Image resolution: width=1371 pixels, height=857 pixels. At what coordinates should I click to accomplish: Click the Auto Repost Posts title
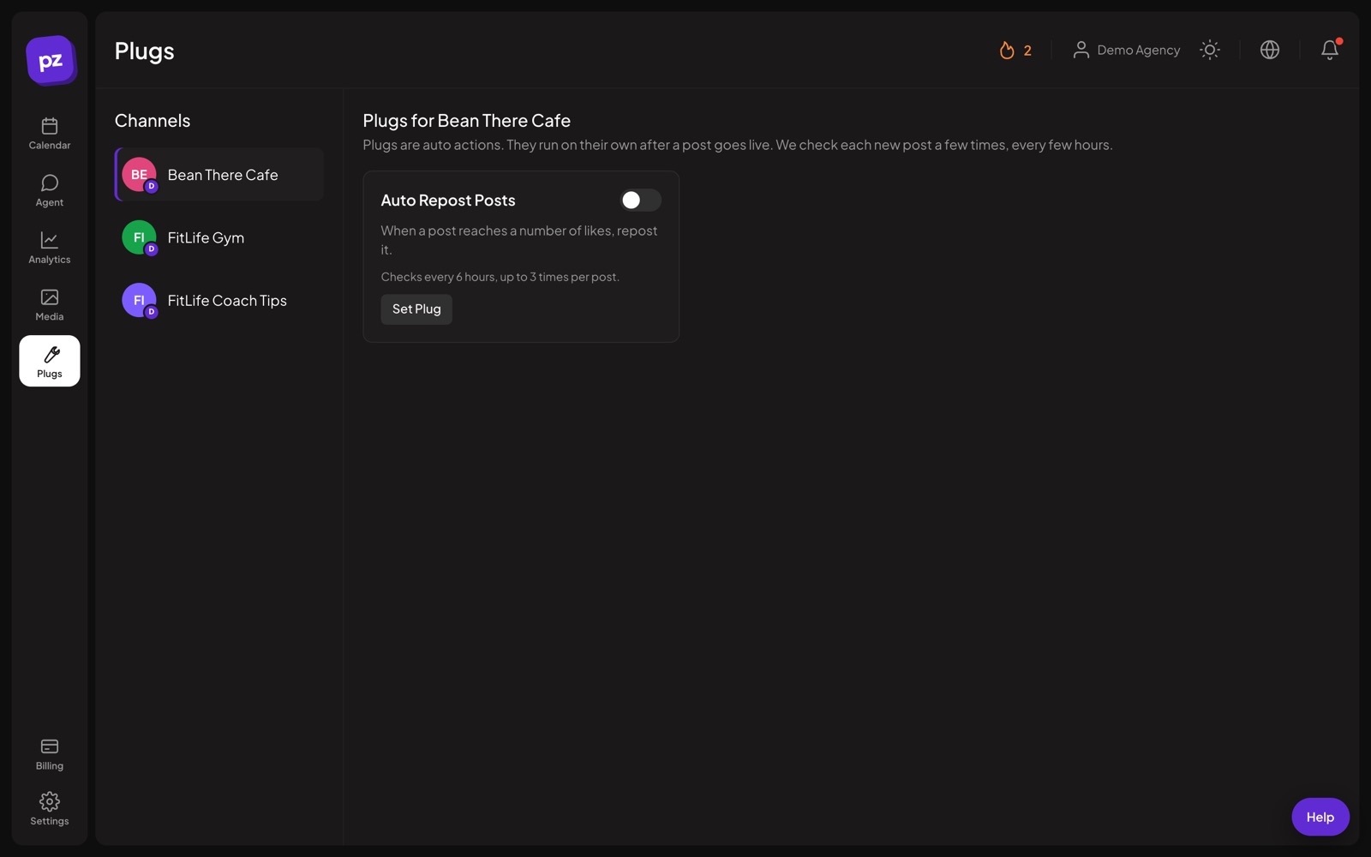tap(448, 201)
